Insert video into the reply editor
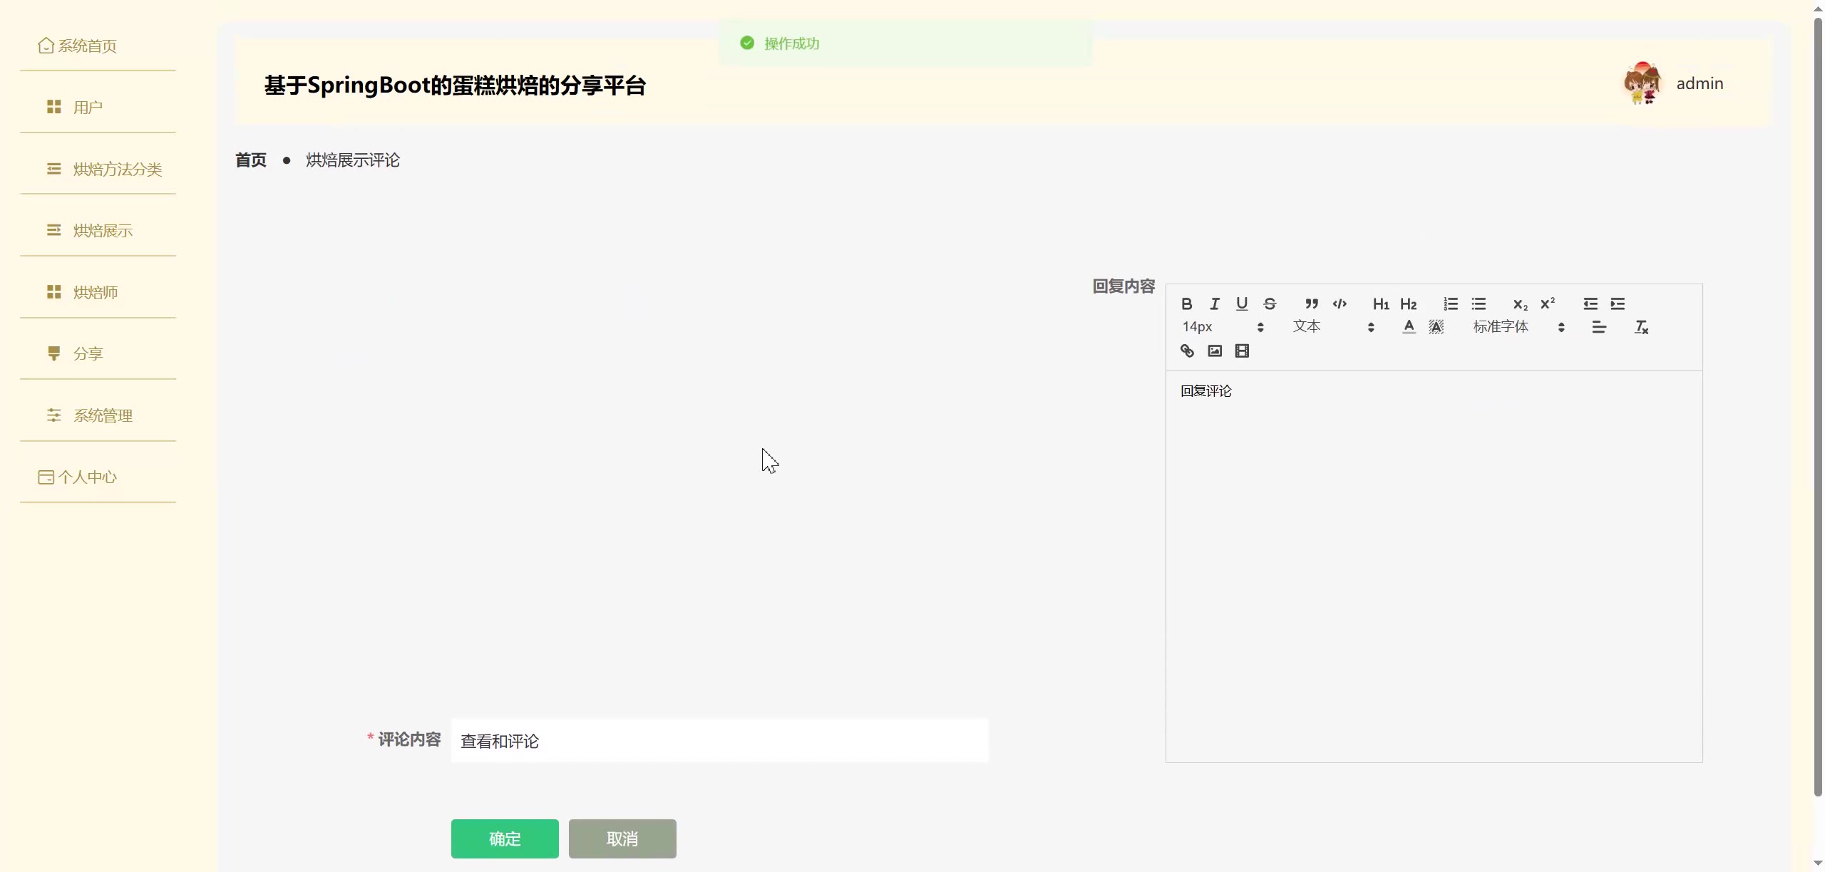The height and width of the screenshot is (872, 1825). click(x=1242, y=351)
